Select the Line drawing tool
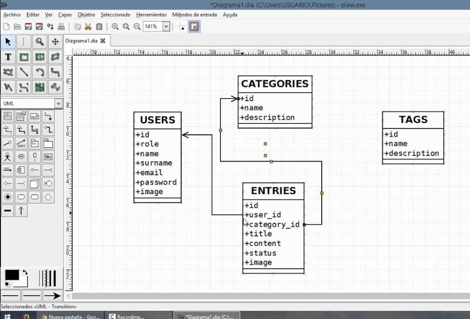Screen dimensions: 470x319 coord(24,72)
